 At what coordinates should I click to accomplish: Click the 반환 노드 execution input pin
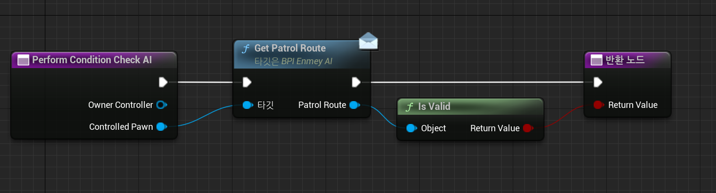[x=598, y=82]
